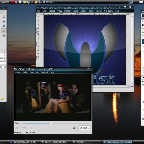Click the video playback time slider handle
This screenshot has height=144, width=144.
51,123
